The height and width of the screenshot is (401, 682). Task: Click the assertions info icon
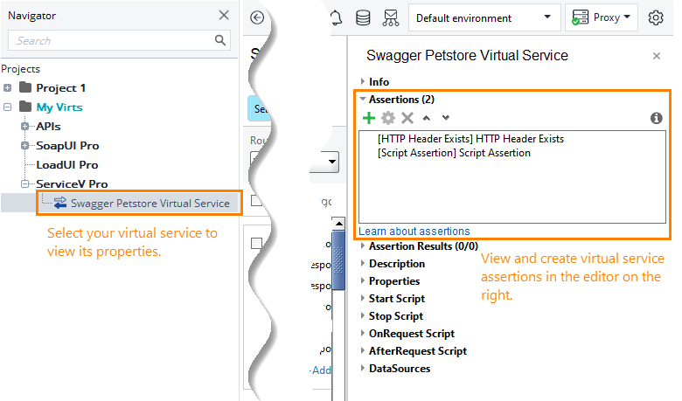[657, 118]
